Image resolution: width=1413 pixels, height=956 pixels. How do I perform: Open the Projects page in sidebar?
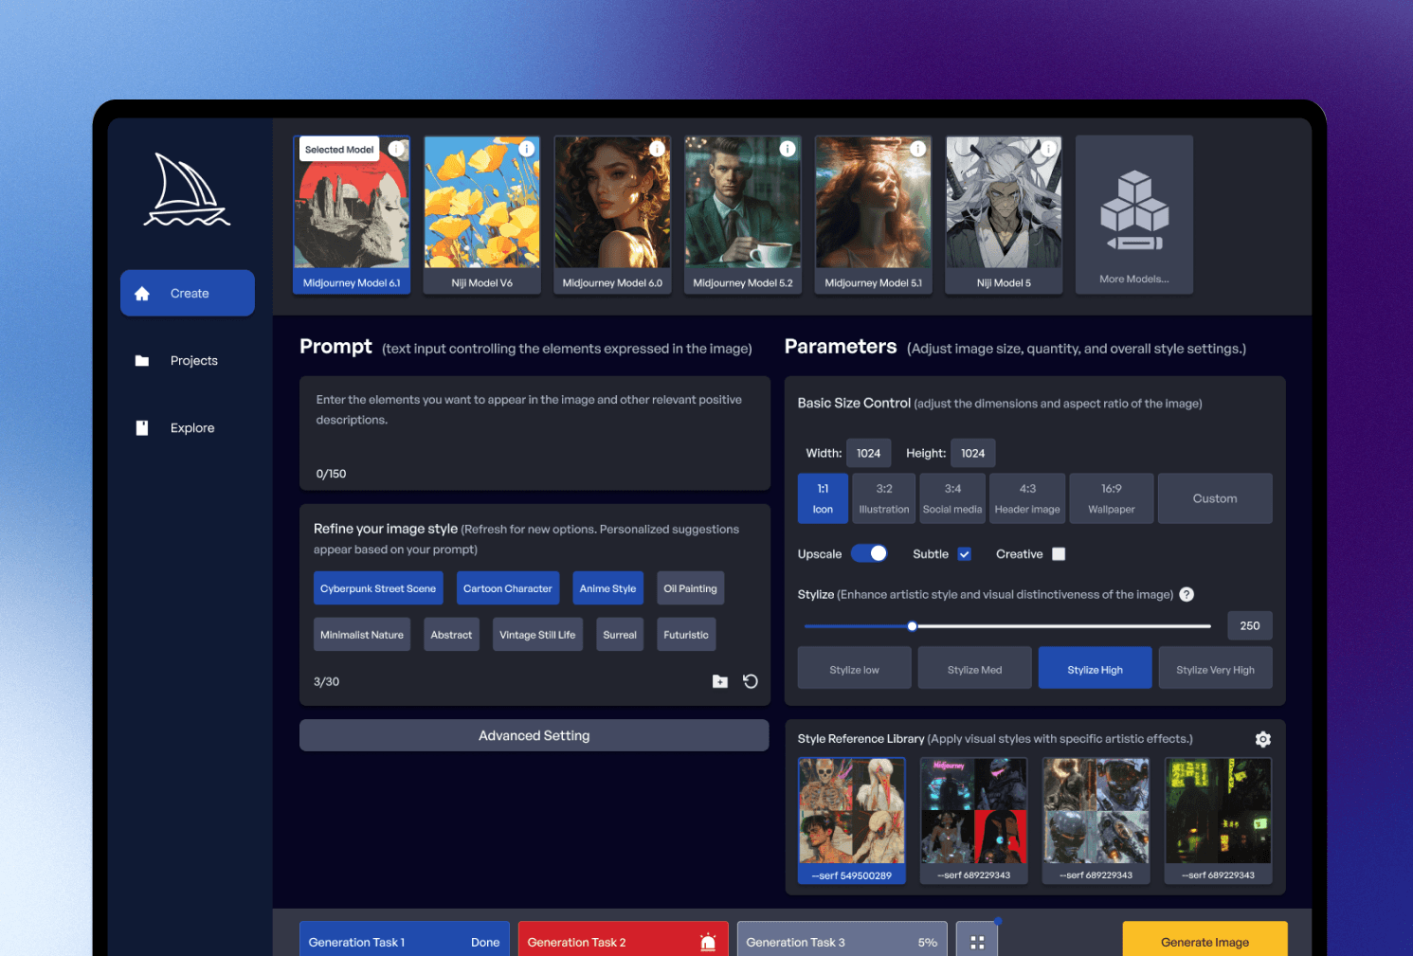pyautogui.click(x=188, y=361)
